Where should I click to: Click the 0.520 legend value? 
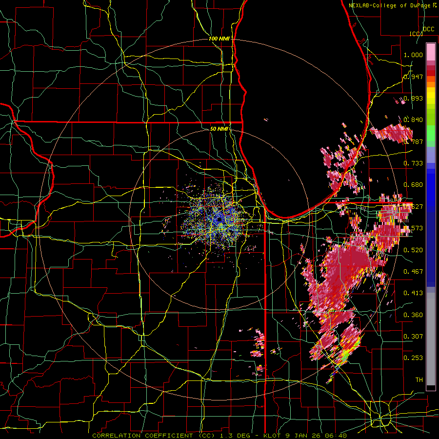click(x=413, y=250)
